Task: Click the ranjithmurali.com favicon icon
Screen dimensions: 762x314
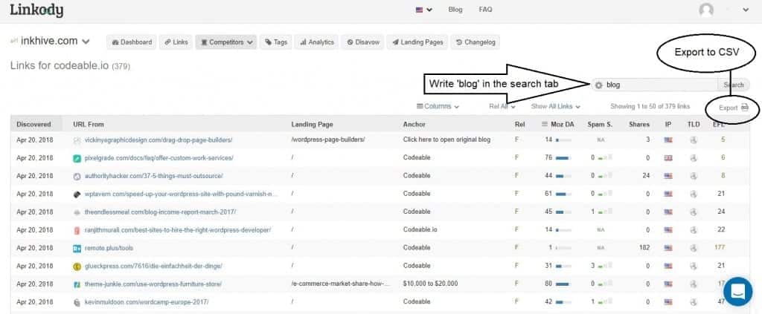Action: [77, 229]
